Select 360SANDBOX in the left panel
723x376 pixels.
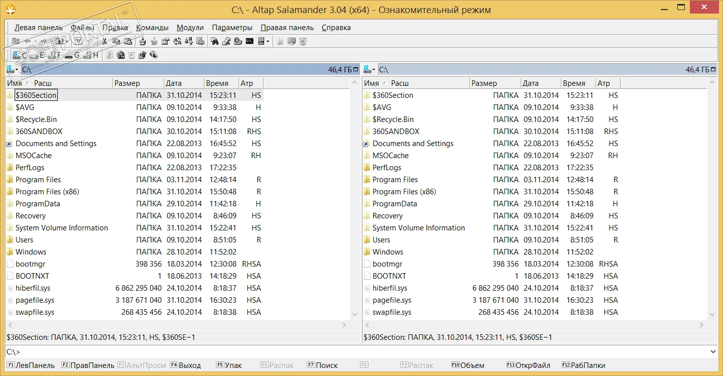tap(39, 132)
